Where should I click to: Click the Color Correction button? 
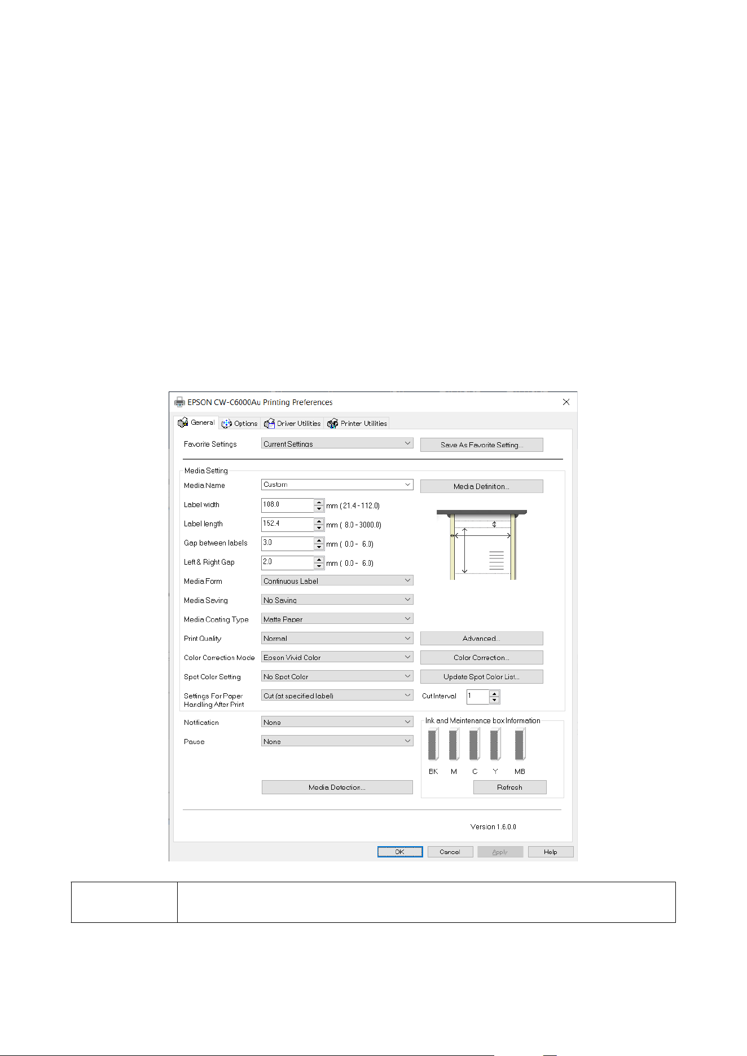pyautogui.click(x=482, y=658)
